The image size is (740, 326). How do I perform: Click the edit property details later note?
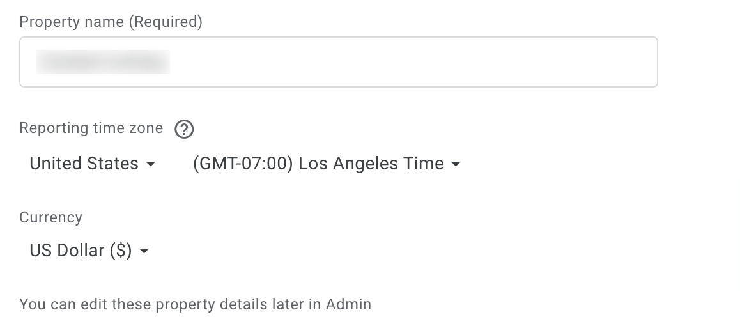tap(196, 304)
